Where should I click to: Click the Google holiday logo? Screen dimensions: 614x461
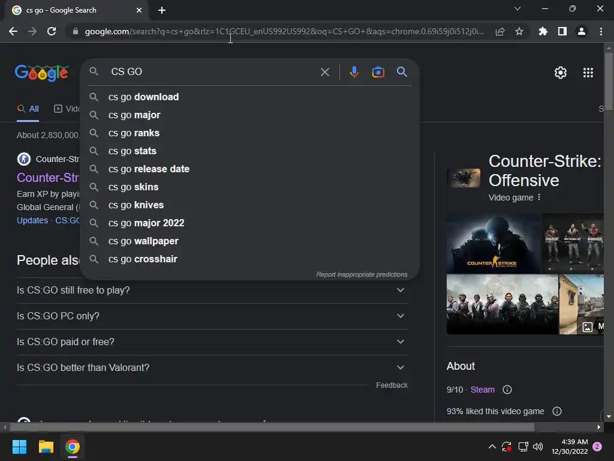click(x=42, y=73)
